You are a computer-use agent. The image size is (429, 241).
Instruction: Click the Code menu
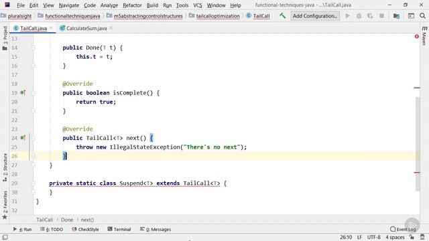click(90, 5)
